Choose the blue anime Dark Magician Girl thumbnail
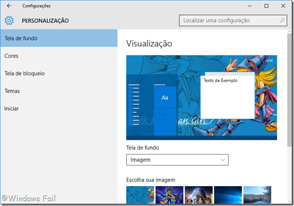 click(x=140, y=195)
